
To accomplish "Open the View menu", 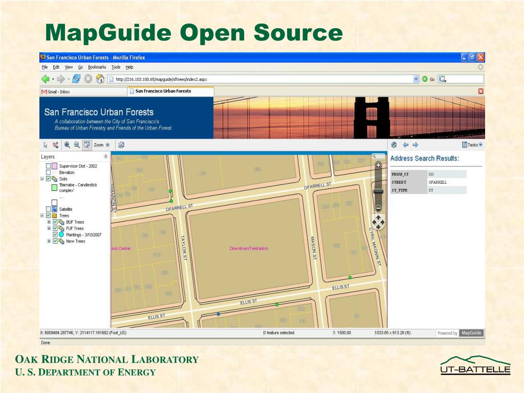I will point(69,67).
